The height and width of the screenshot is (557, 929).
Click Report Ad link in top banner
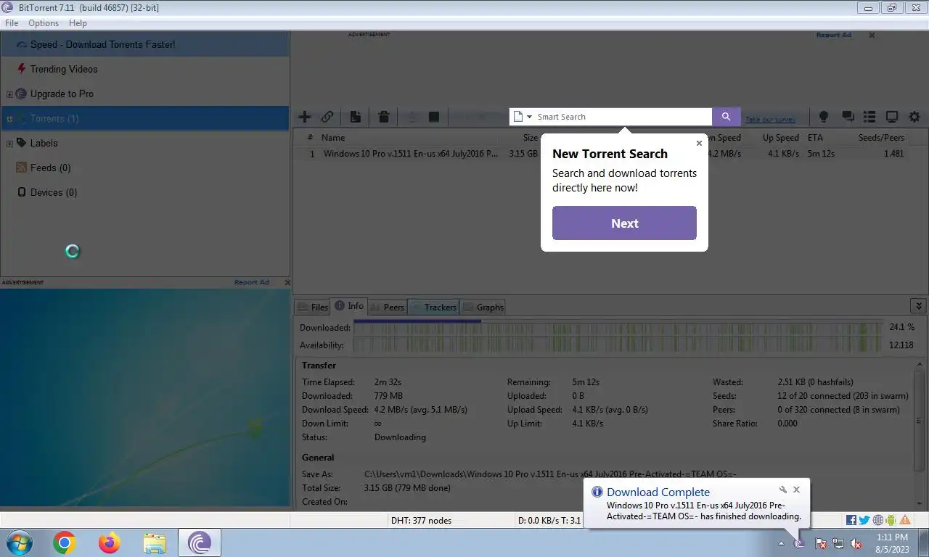(x=833, y=35)
